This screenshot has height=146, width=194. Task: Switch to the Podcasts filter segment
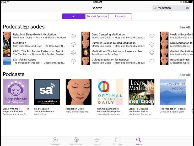pyautogui.click(x=120, y=16)
